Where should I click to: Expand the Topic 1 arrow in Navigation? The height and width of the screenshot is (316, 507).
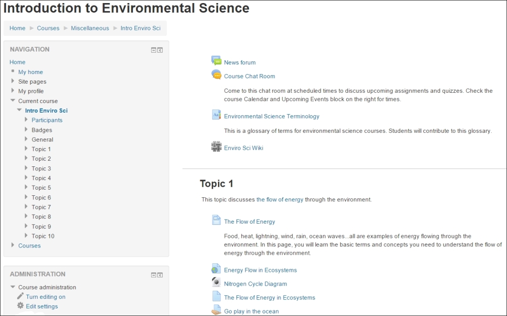[x=26, y=149]
